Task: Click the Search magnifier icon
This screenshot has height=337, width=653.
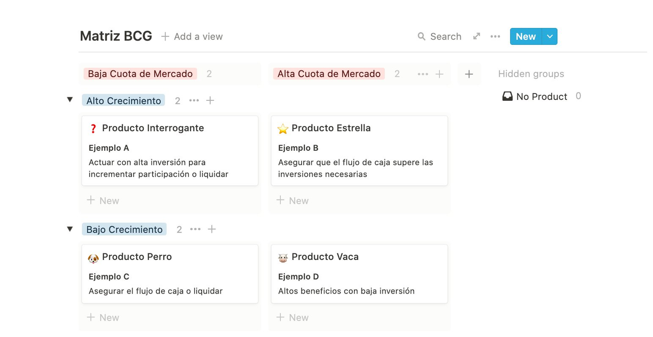Action: 421,36
